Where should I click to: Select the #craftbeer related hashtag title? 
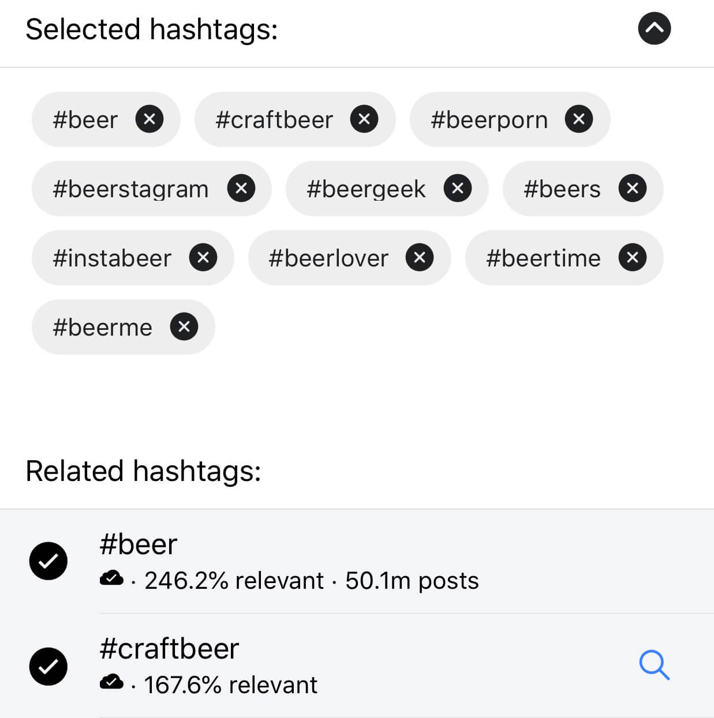pos(169,648)
